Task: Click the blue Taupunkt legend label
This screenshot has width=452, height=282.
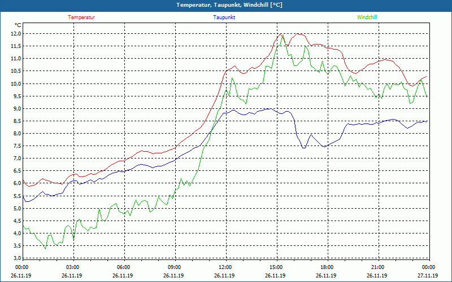Action: 224,17
